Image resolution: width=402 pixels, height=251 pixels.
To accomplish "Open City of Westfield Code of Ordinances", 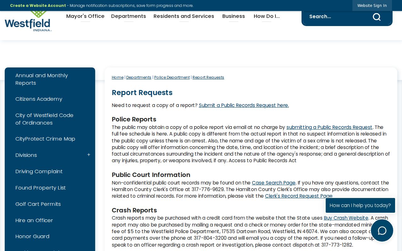I will pos(50,119).
